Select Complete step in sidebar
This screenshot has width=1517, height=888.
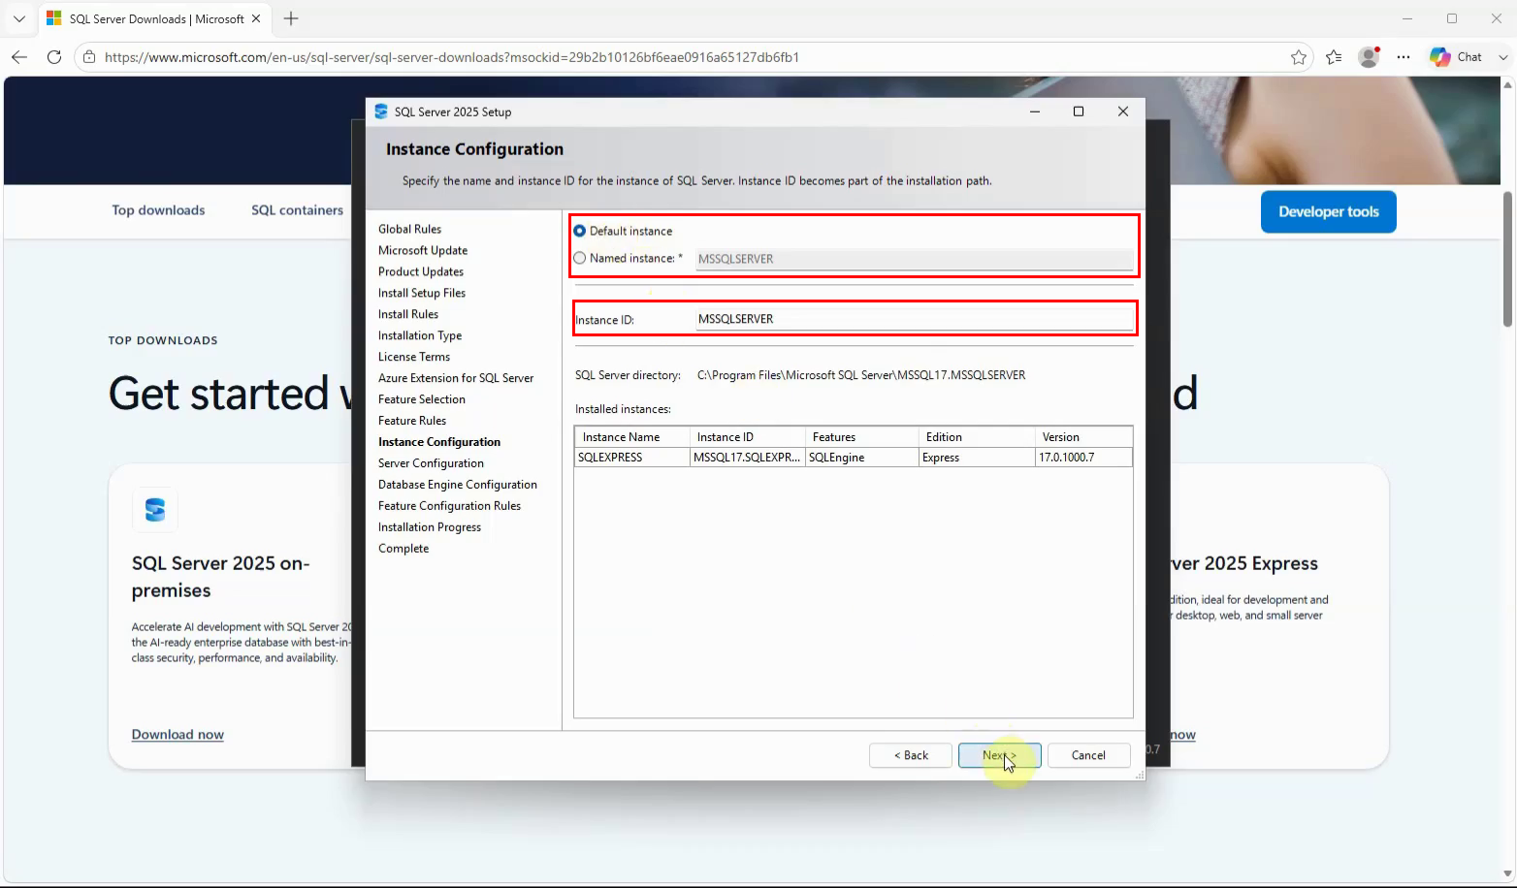[x=403, y=549]
